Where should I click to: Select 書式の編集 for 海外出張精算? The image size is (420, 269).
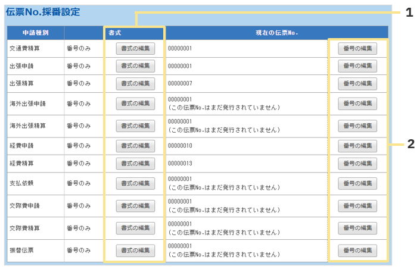coord(135,126)
